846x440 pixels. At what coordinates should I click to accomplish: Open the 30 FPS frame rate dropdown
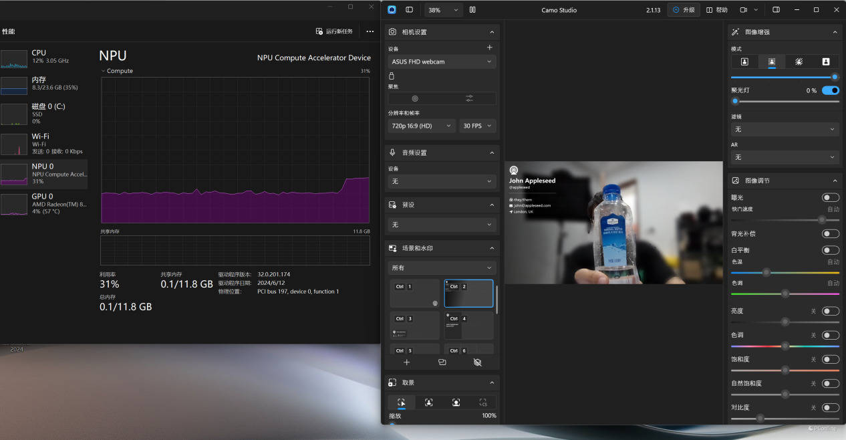pyautogui.click(x=477, y=126)
